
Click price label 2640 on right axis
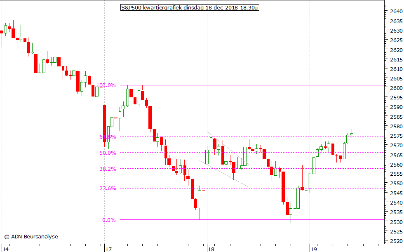[396, 11]
